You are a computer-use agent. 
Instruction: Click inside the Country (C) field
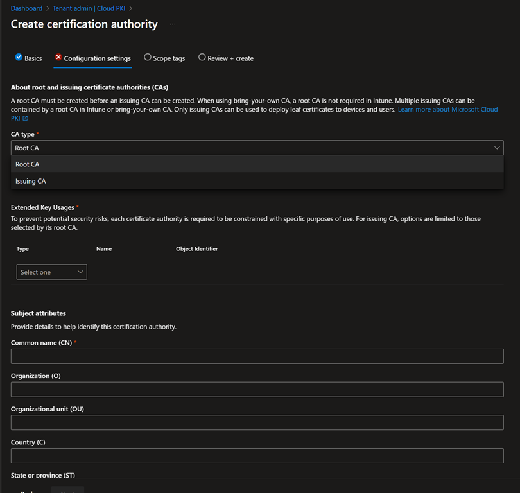[257, 456]
